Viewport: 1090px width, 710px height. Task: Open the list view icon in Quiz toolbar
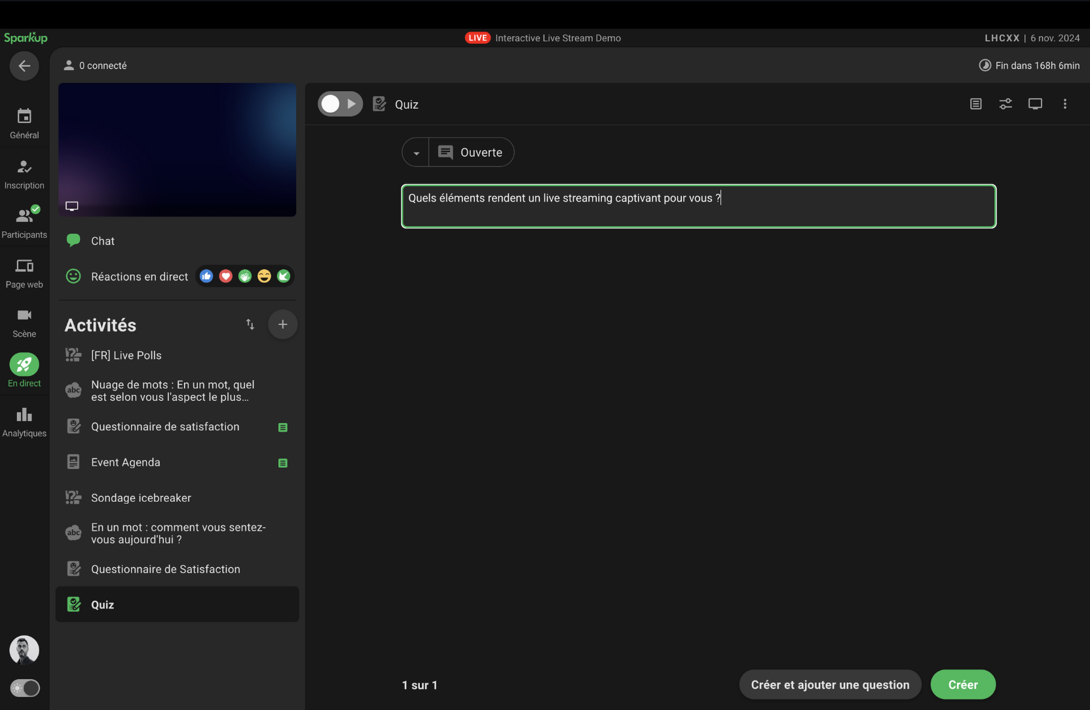(975, 104)
